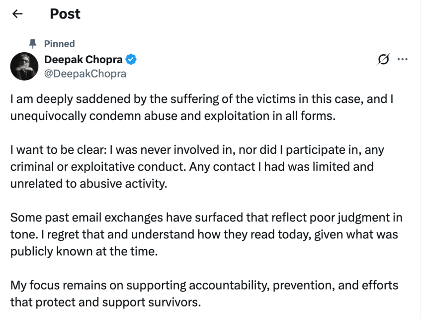Open Grok via the slashed-circle icon

pos(383,60)
